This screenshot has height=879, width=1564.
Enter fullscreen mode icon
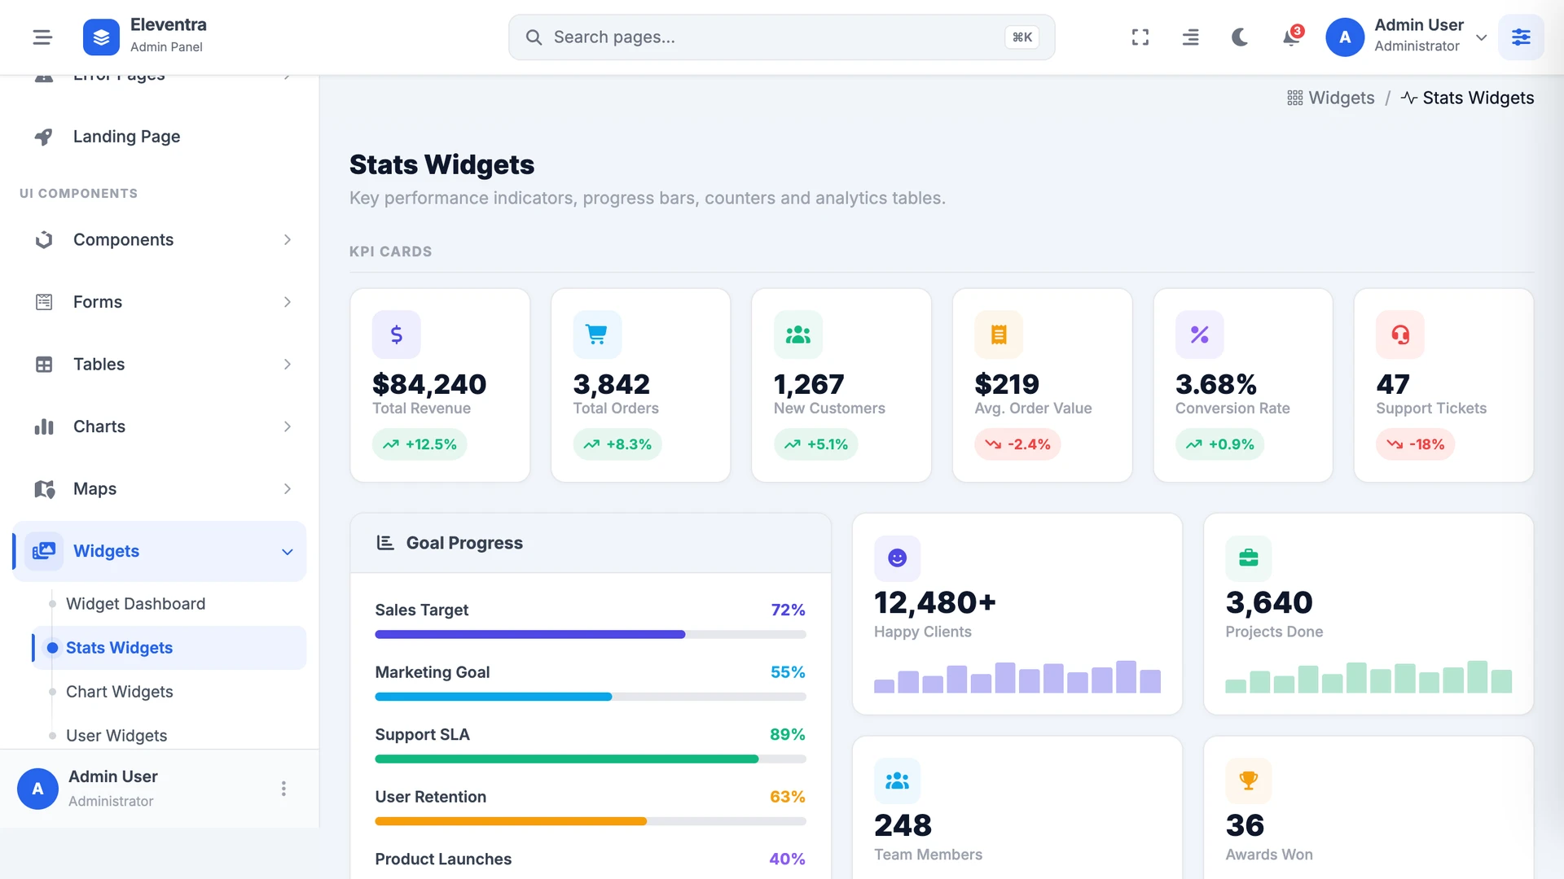pos(1140,37)
